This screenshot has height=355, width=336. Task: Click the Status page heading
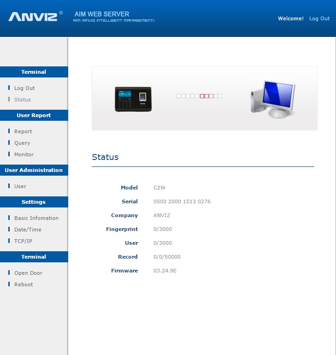coord(105,157)
